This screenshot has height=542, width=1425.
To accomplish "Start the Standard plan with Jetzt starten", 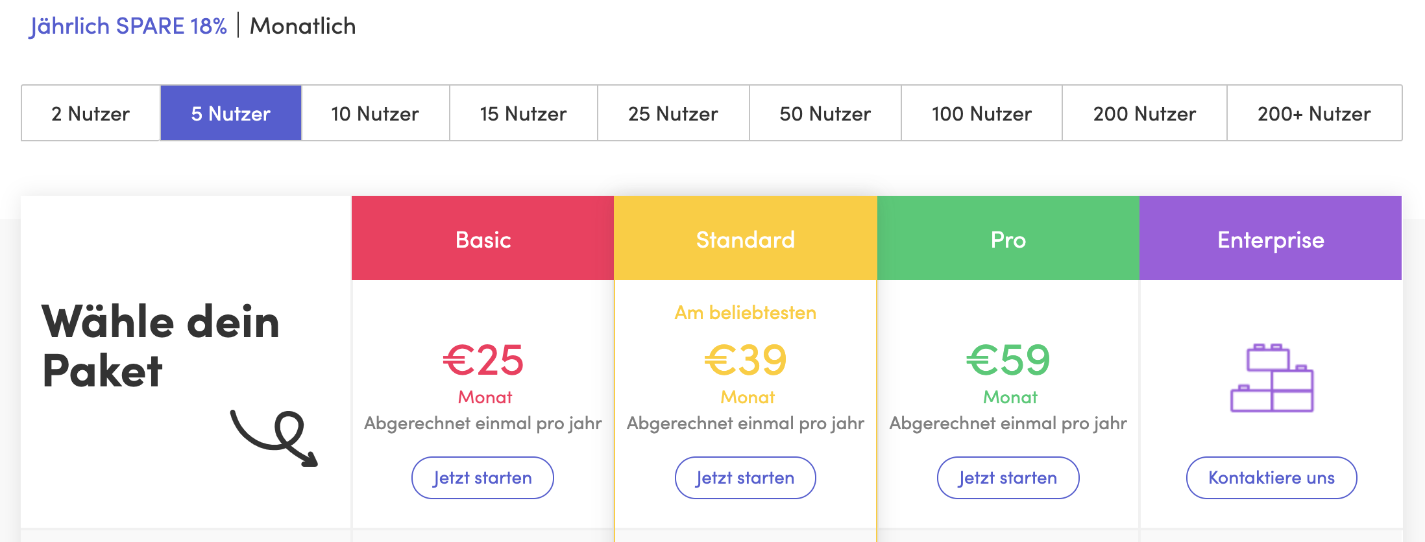I will click(x=745, y=478).
